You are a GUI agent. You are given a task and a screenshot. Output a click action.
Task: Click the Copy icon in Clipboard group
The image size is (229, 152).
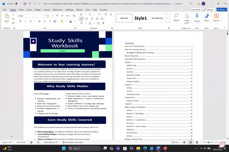click(13, 19)
